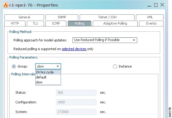The image size is (172, 118).
Task: Open the polling approach dropdown
Action: [x=105, y=40]
